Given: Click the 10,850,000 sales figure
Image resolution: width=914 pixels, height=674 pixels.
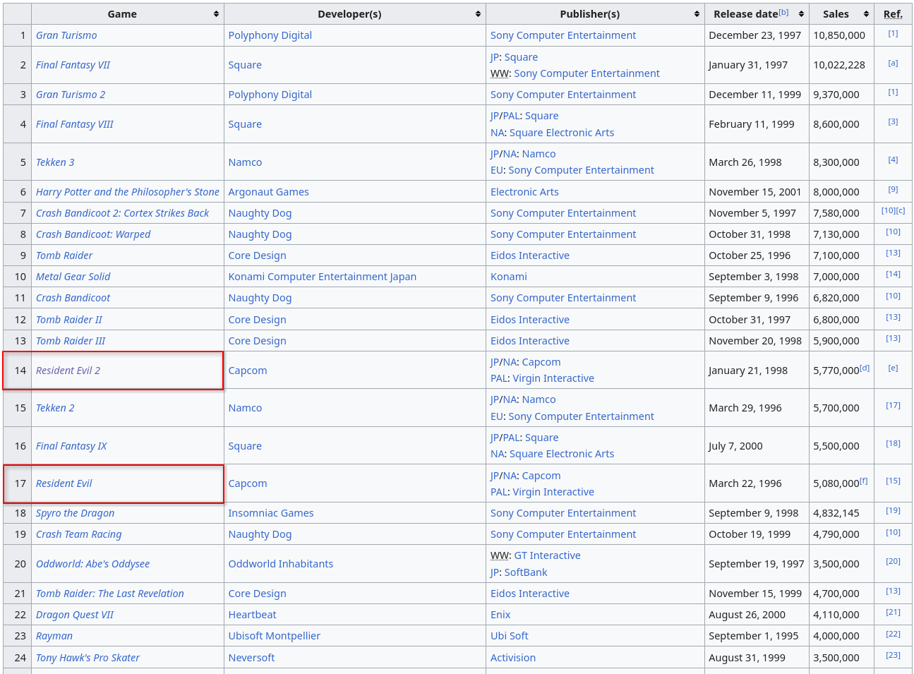Looking at the screenshot, I should pyautogui.click(x=839, y=35).
